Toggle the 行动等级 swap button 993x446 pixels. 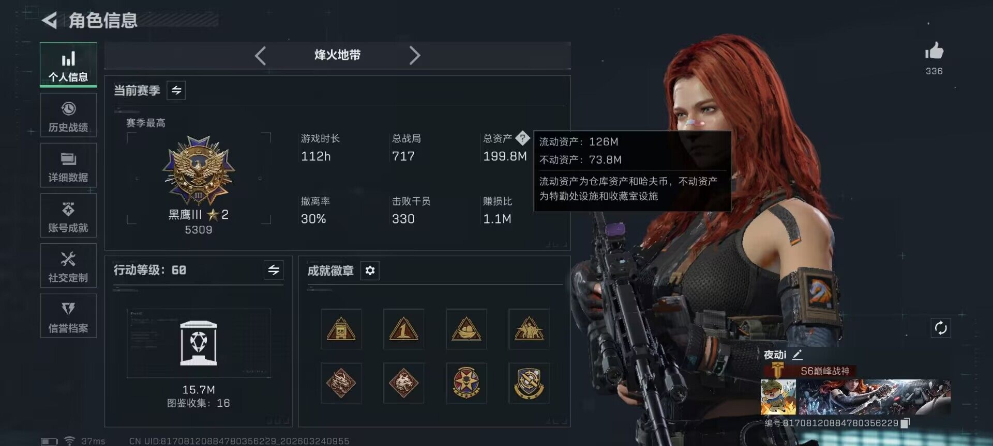274,269
